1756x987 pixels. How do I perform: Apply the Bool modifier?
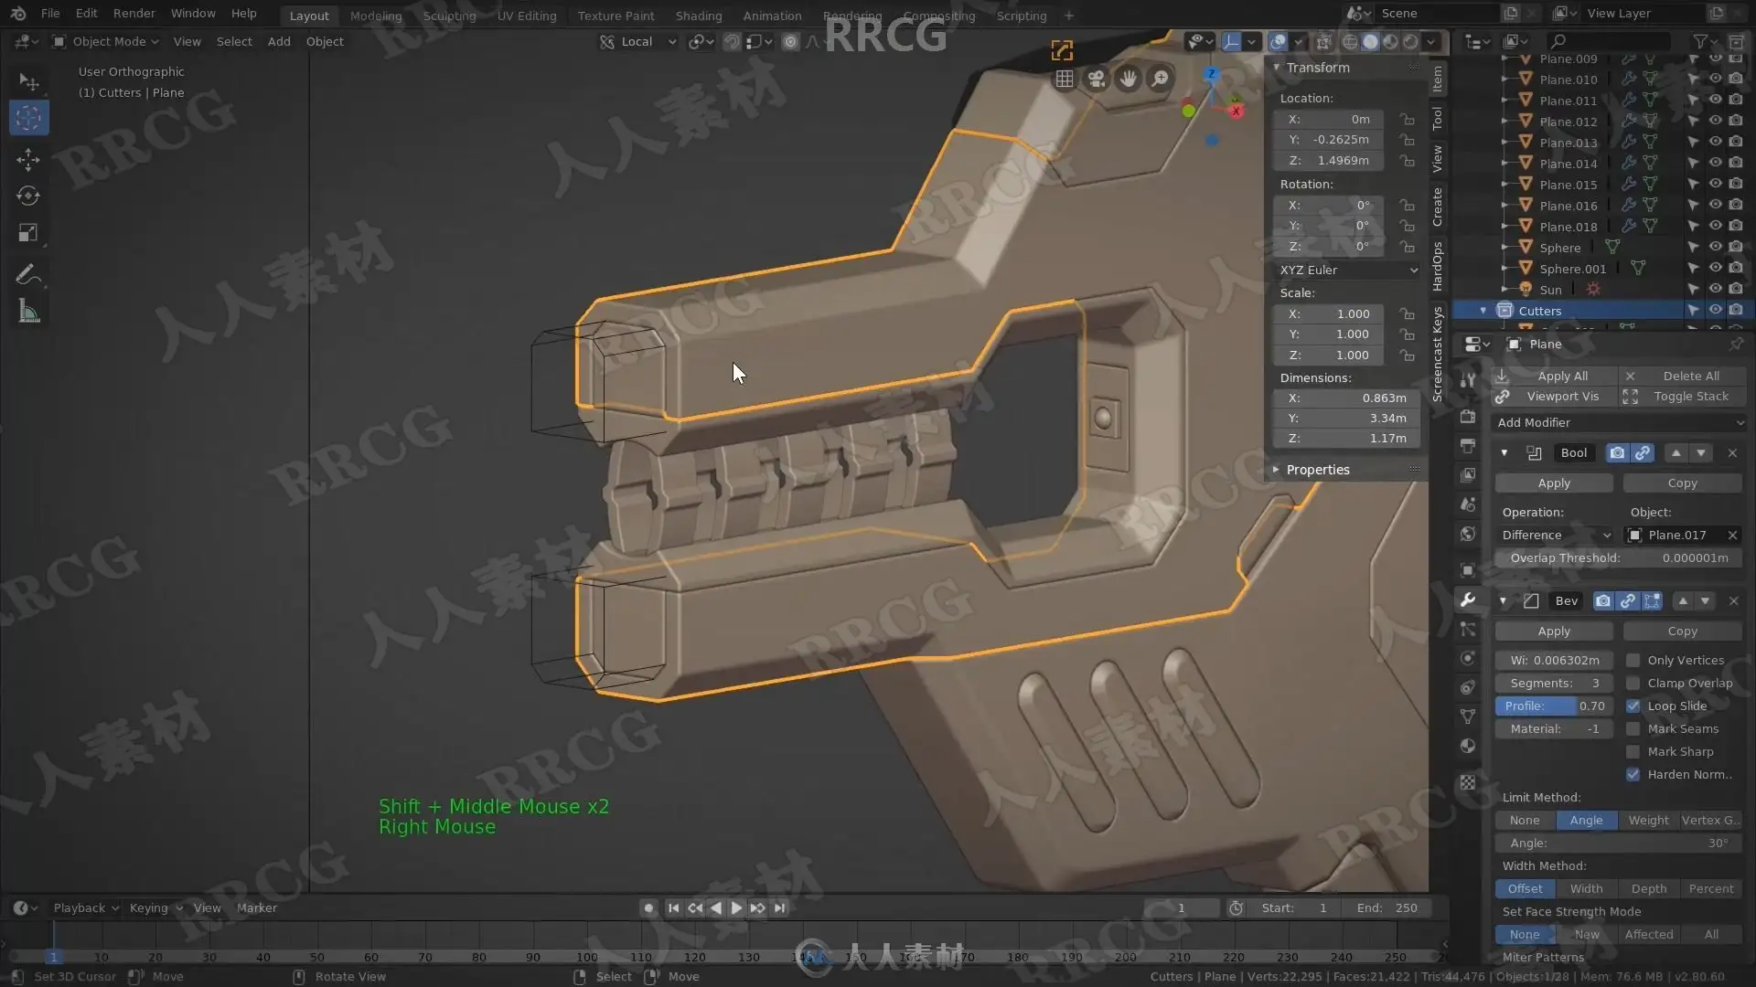1553,483
